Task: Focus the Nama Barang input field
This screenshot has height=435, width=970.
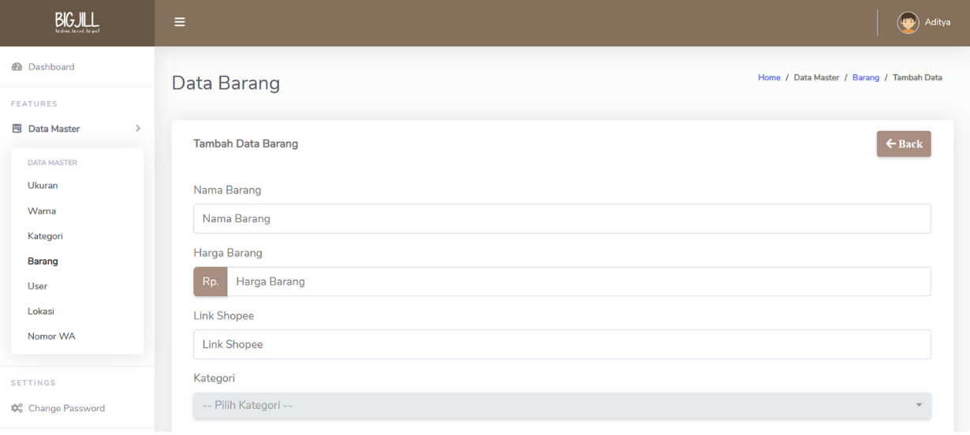Action: point(561,219)
